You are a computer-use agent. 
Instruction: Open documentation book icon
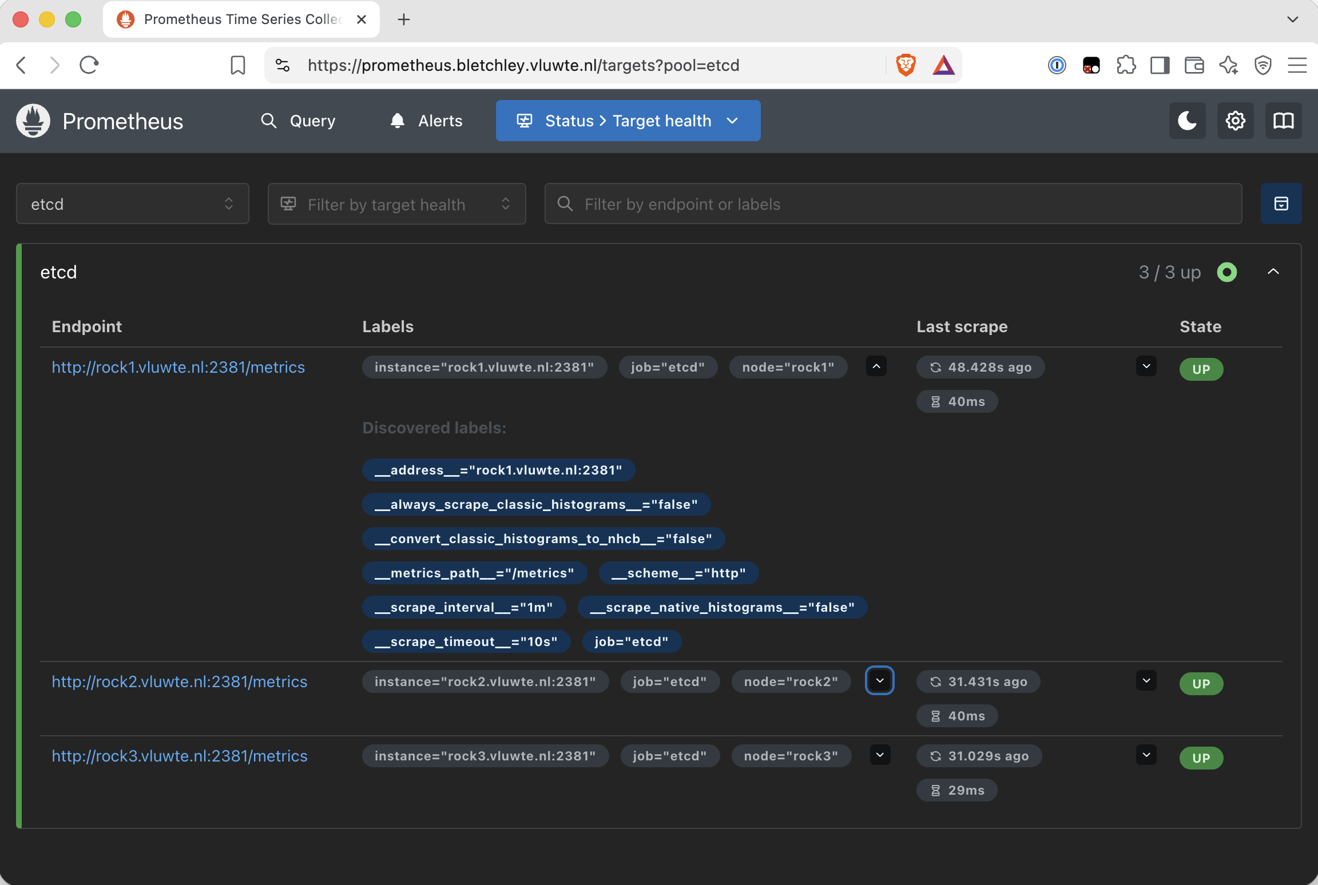point(1283,121)
